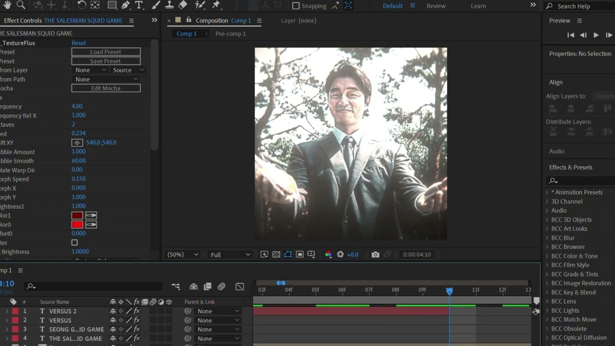Click the current time 0:00:04:10 display
The image size is (615, 346).
coord(417,255)
